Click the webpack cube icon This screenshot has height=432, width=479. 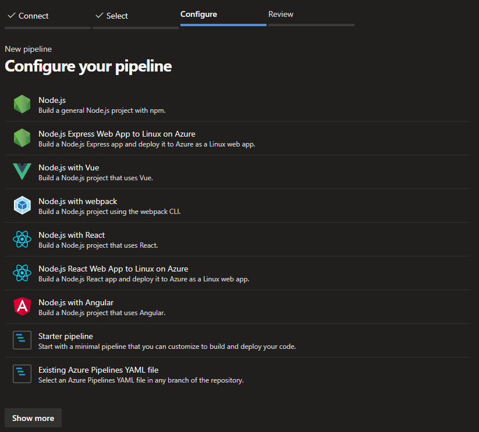[22, 205]
